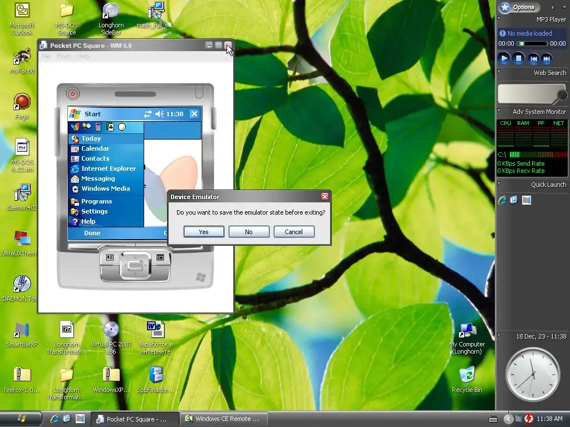Select Microsoft Outlook desktop icon
Screen dimensions: 570x427
(22, 19)
